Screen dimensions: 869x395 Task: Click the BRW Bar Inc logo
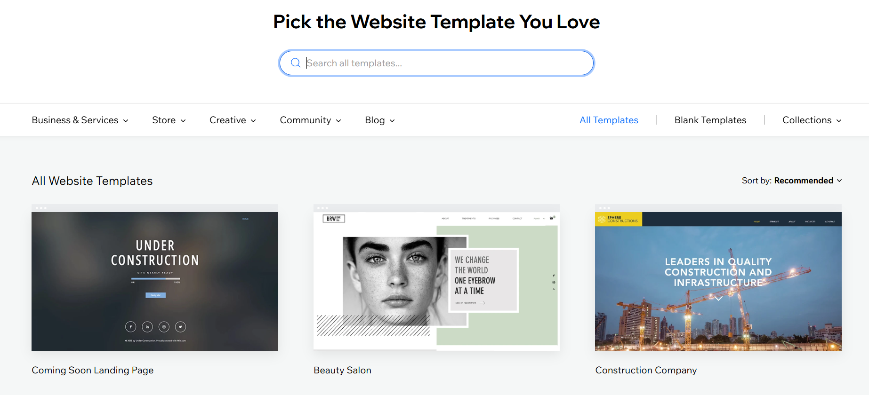(334, 219)
